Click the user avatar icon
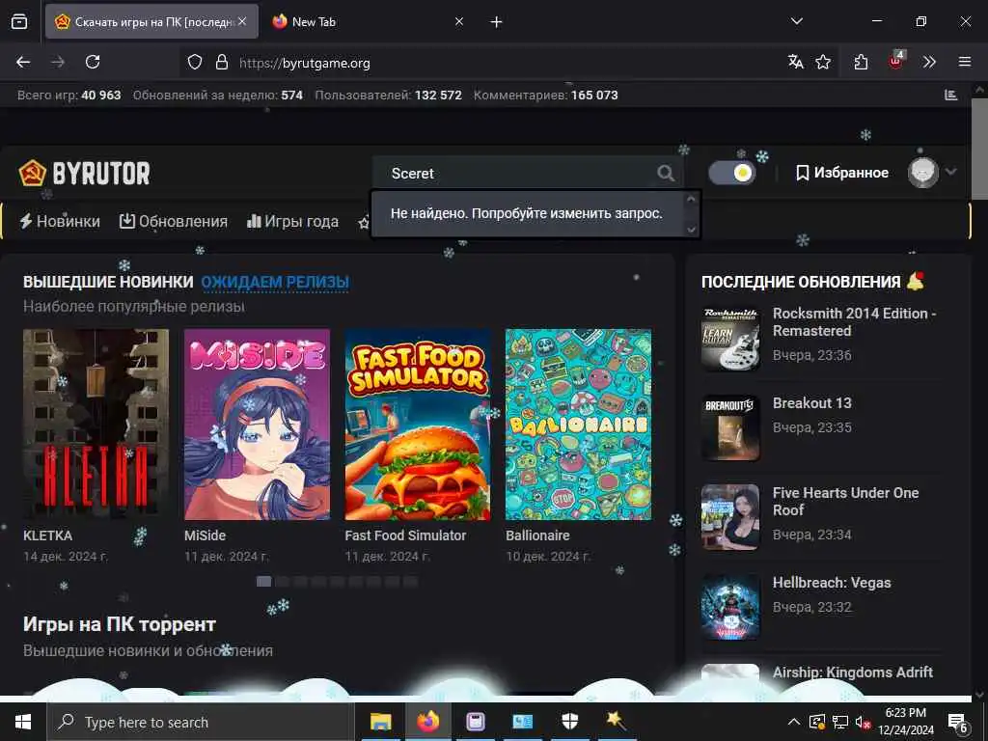988x741 pixels. pos(923,172)
